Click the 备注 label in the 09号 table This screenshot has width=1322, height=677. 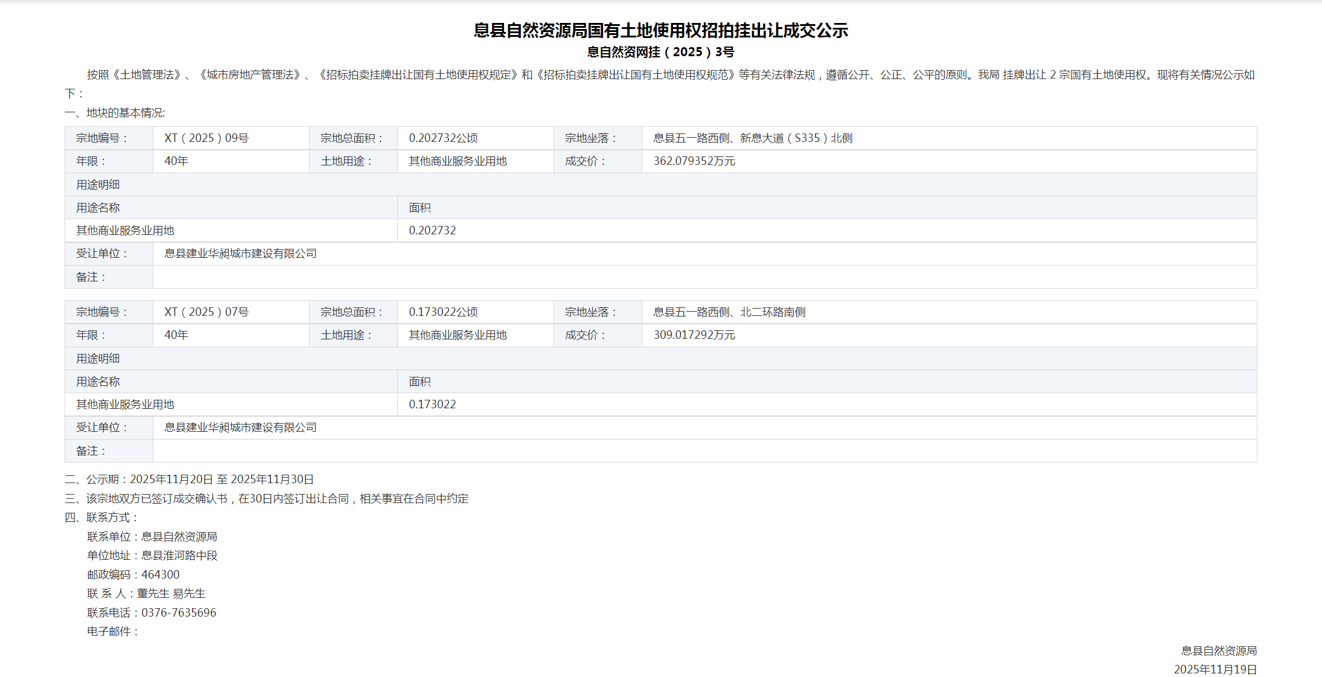click(91, 277)
